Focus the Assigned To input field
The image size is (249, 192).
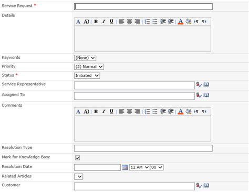(x=134, y=96)
